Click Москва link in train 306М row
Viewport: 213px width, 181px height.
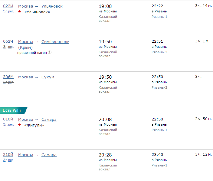click(26, 77)
